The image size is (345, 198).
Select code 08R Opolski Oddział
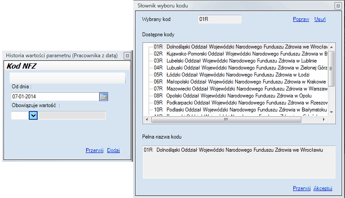tap(233, 96)
